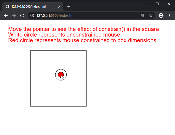
Task: Click the address bar URL text
Action: coord(56,15)
